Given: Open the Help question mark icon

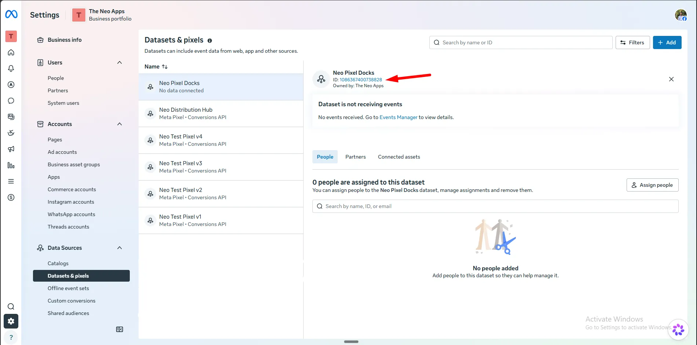Looking at the screenshot, I should 11,337.
